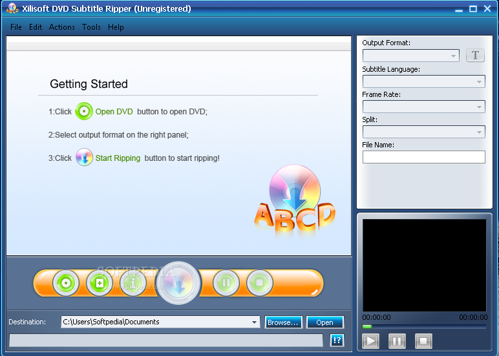Expand the Split dropdown
Image resolution: width=499 pixels, height=356 pixels.
(x=424, y=132)
